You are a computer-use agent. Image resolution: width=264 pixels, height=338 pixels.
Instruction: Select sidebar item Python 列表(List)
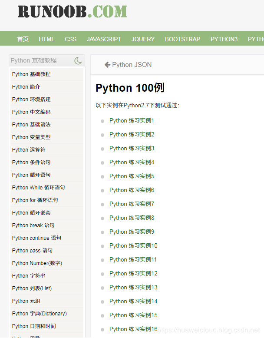tap(47, 288)
